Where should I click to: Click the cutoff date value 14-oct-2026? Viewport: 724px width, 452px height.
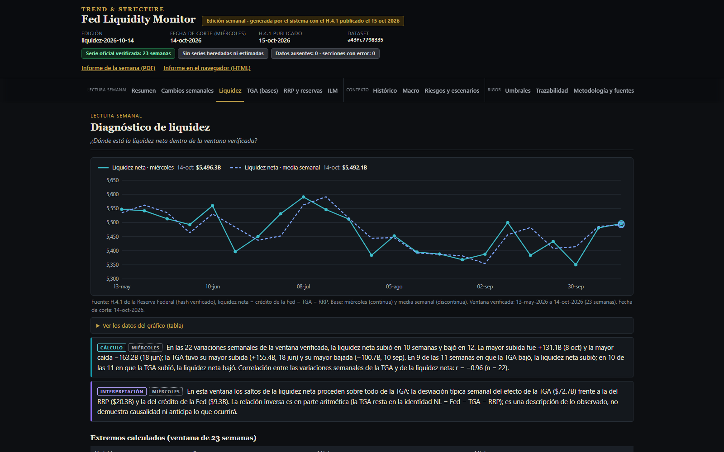pyautogui.click(x=186, y=40)
